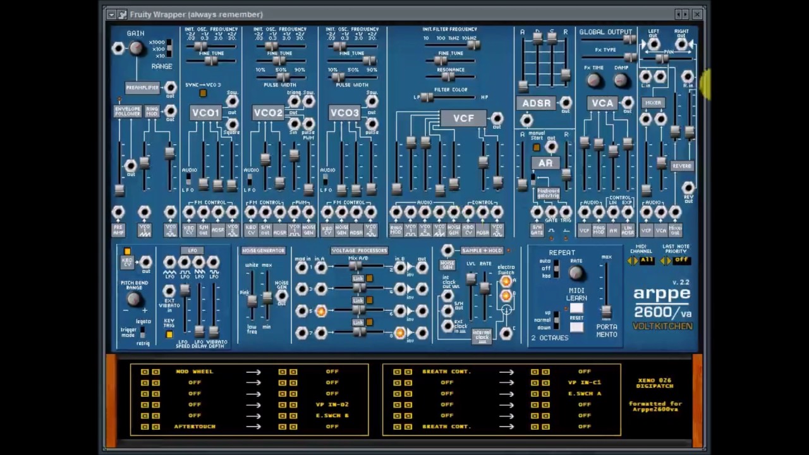This screenshot has height=455, width=809.
Task: Flip the REPEAT auto/off/kbd switch
Action: 556,268
